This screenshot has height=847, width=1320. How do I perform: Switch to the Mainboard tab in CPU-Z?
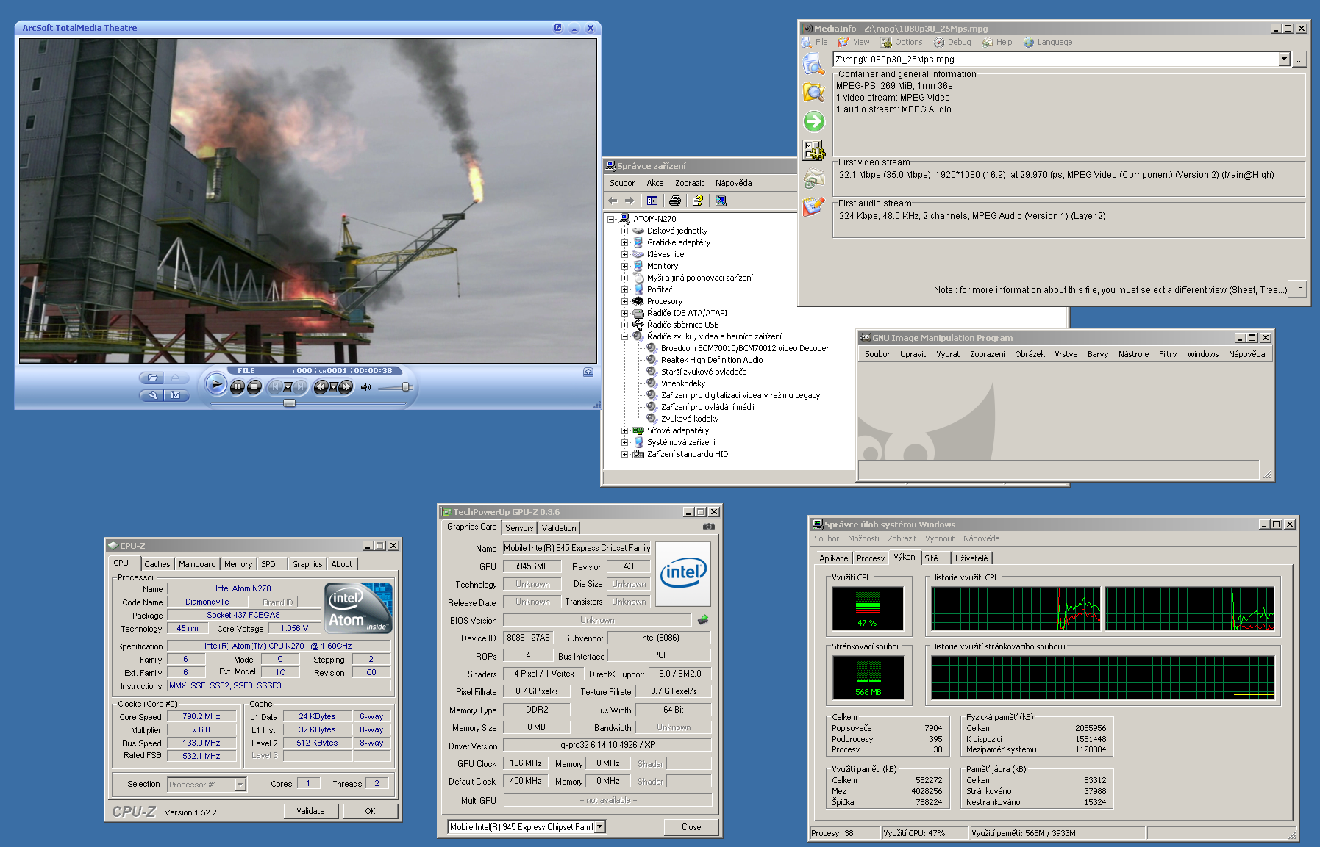(x=197, y=564)
